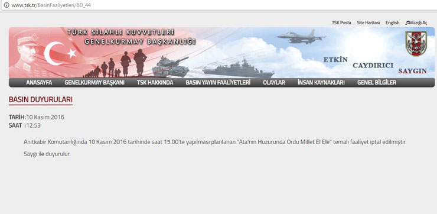
Task: Click the CAYDIRICI motto text
Action: click(373, 66)
